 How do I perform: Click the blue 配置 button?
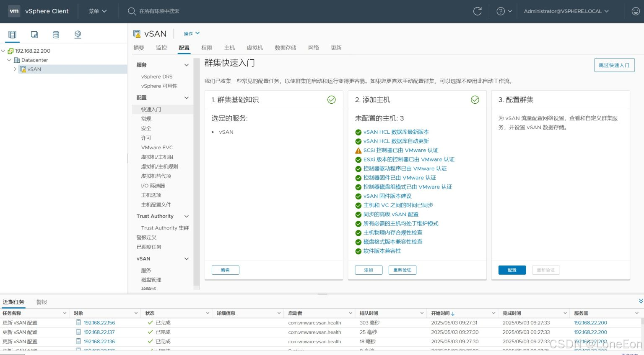[512, 270]
